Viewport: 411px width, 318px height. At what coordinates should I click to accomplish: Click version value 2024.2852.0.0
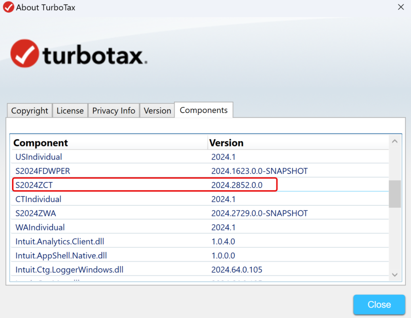237,185
